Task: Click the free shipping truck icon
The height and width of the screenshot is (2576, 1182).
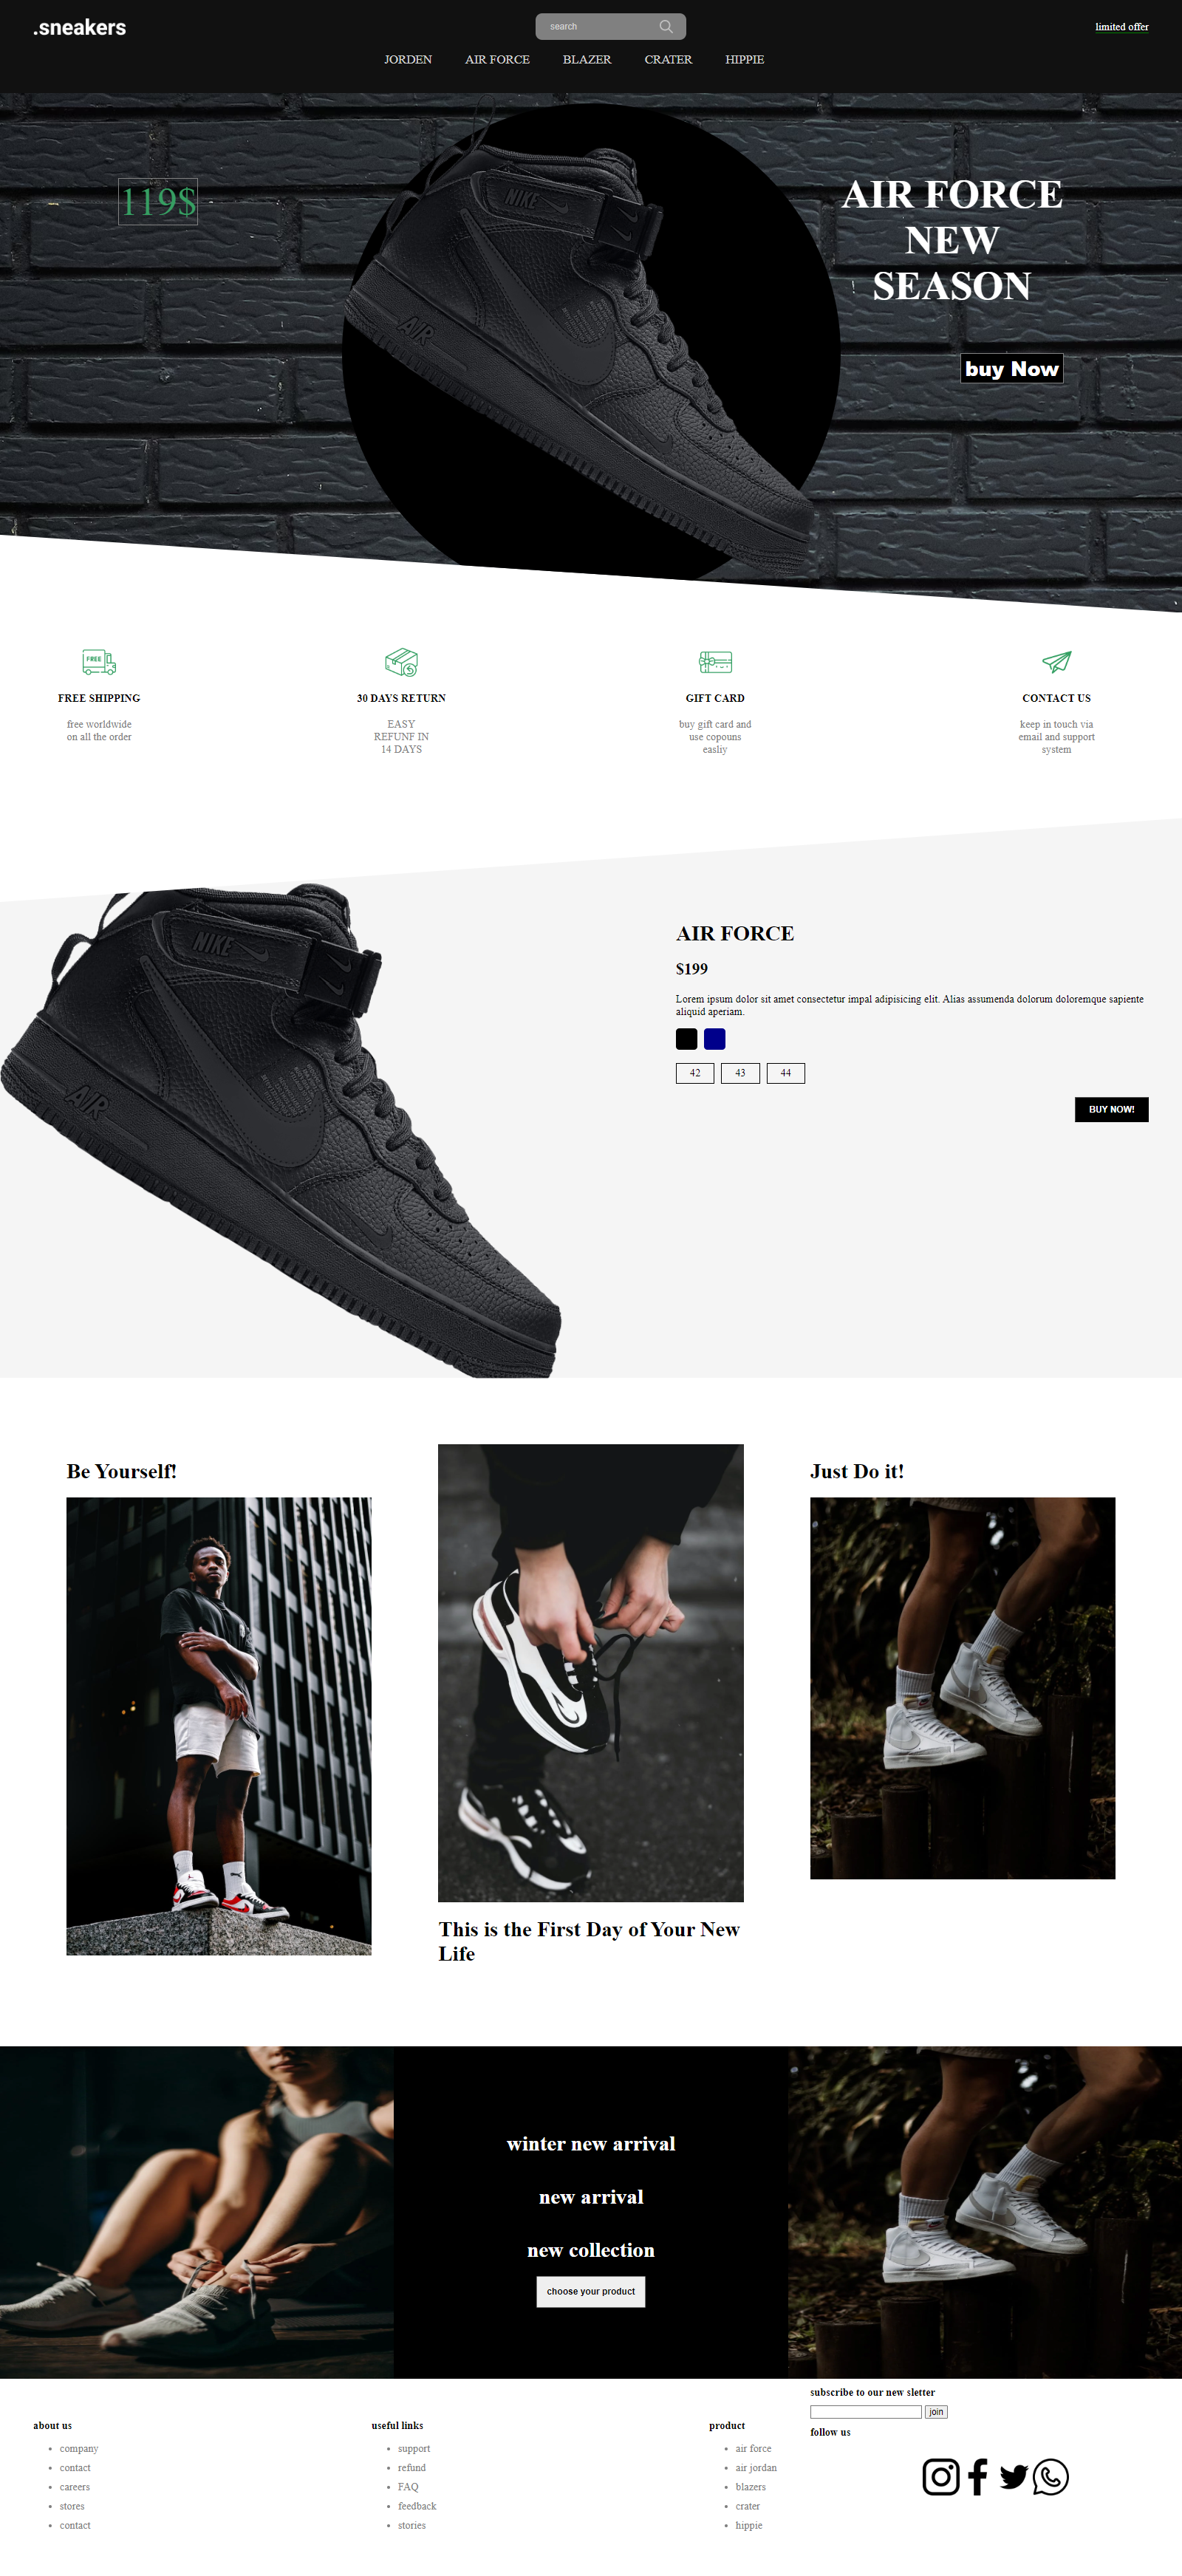Action: tap(99, 661)
